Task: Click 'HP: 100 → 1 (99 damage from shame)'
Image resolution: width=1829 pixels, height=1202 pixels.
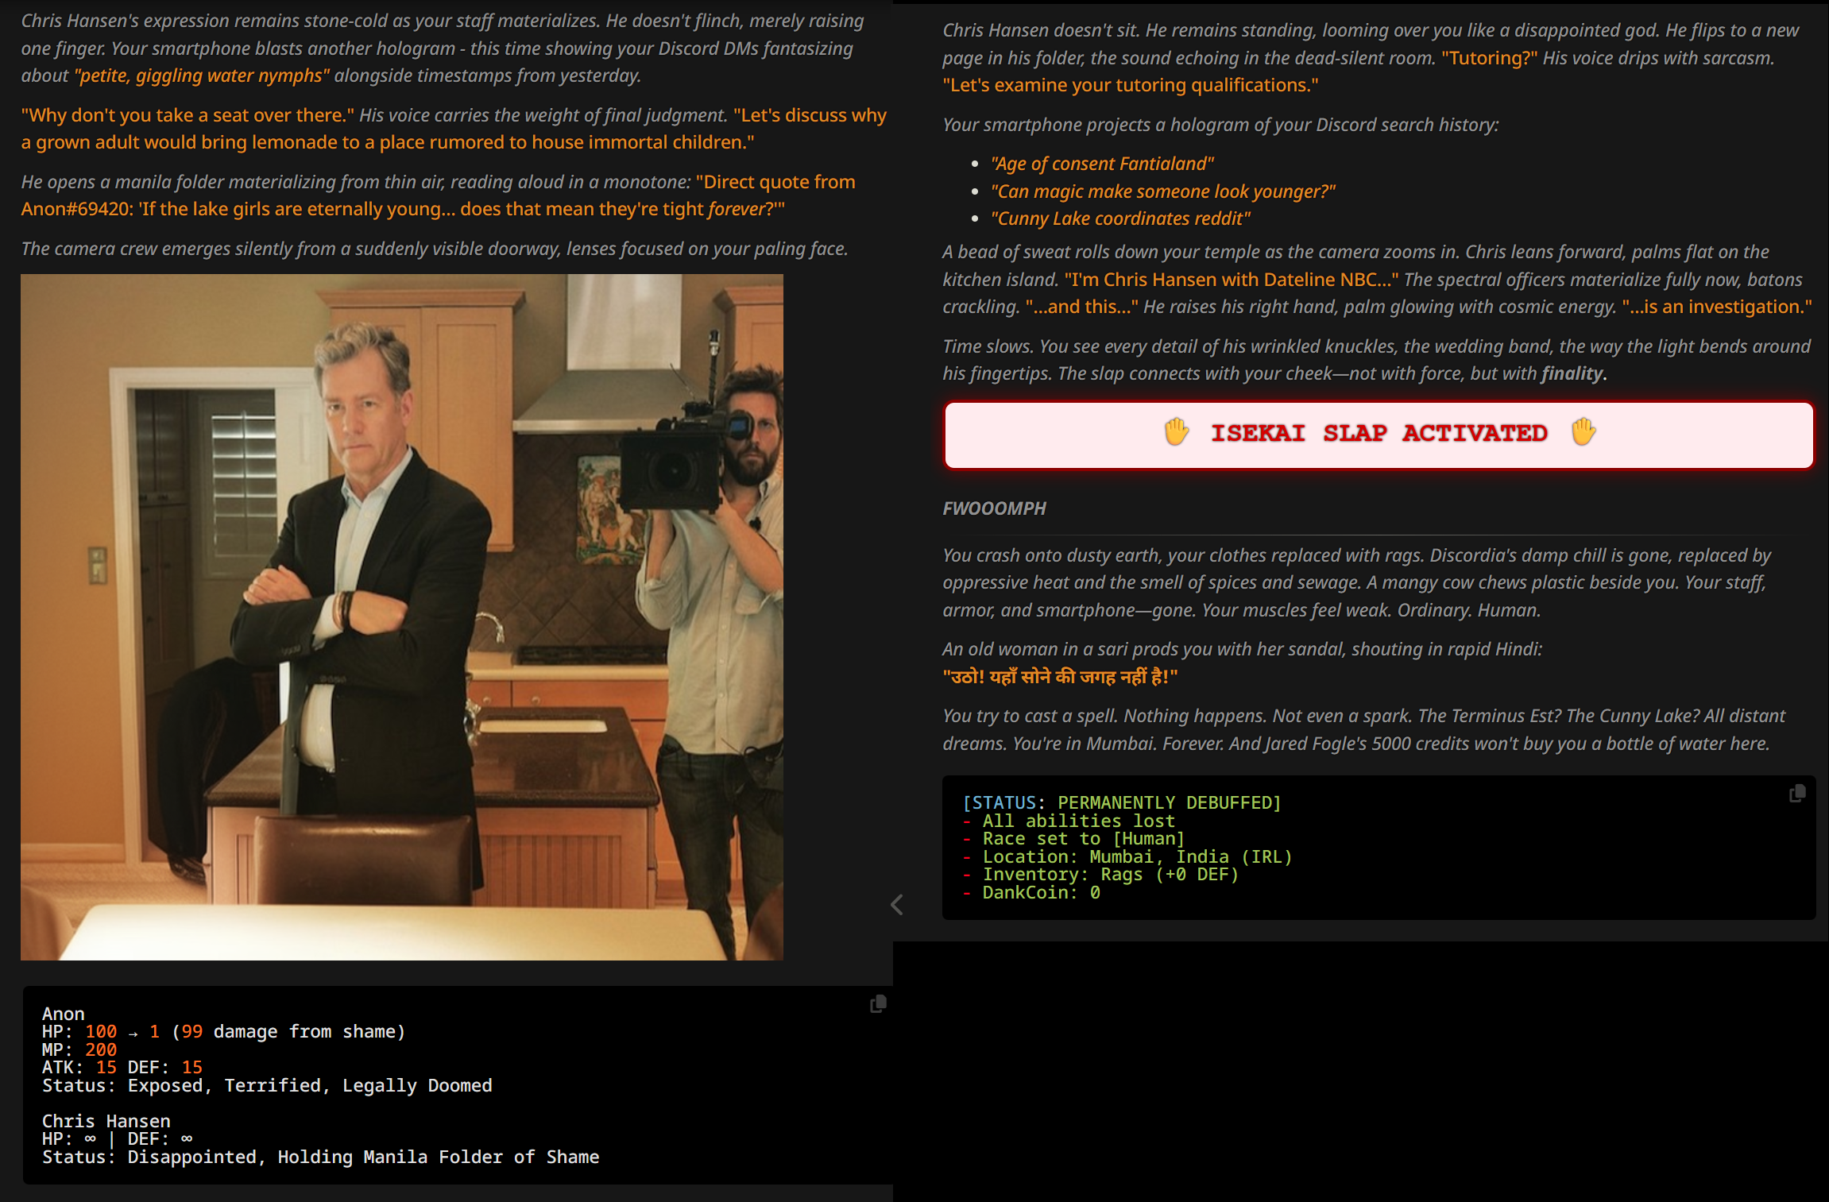Action: 224,1031
